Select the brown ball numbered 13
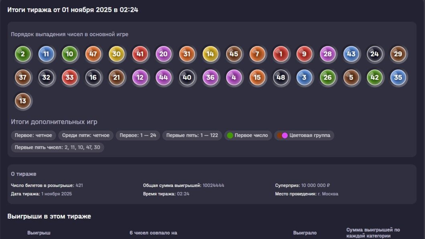The width and height of the screenshot is (425, 239). (x=23, y=101)
